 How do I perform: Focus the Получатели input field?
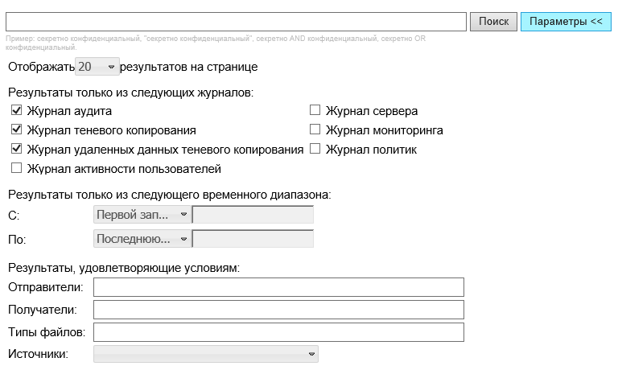point(278,310)
